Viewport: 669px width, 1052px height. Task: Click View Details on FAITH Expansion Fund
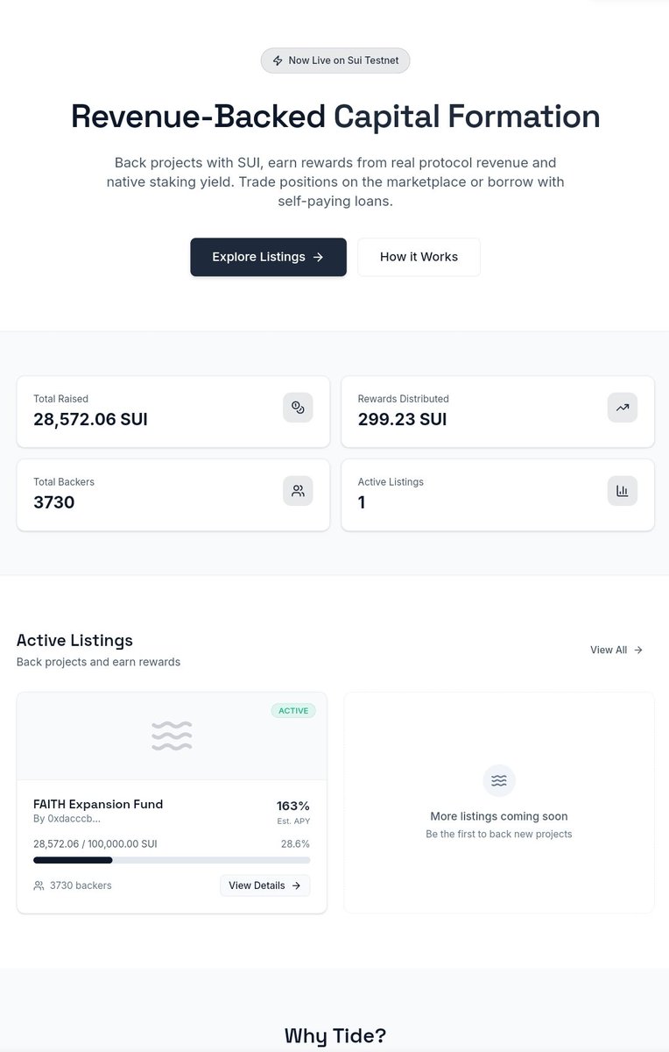[265, 885]
